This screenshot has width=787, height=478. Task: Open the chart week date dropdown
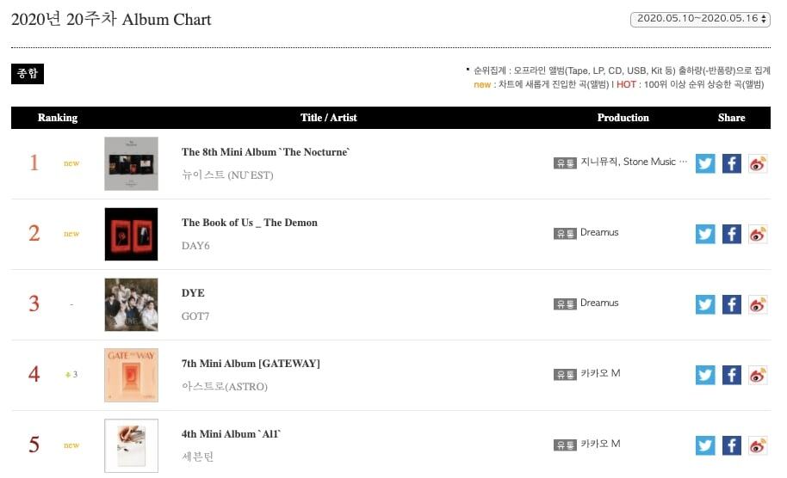click(x=700, y=19)
